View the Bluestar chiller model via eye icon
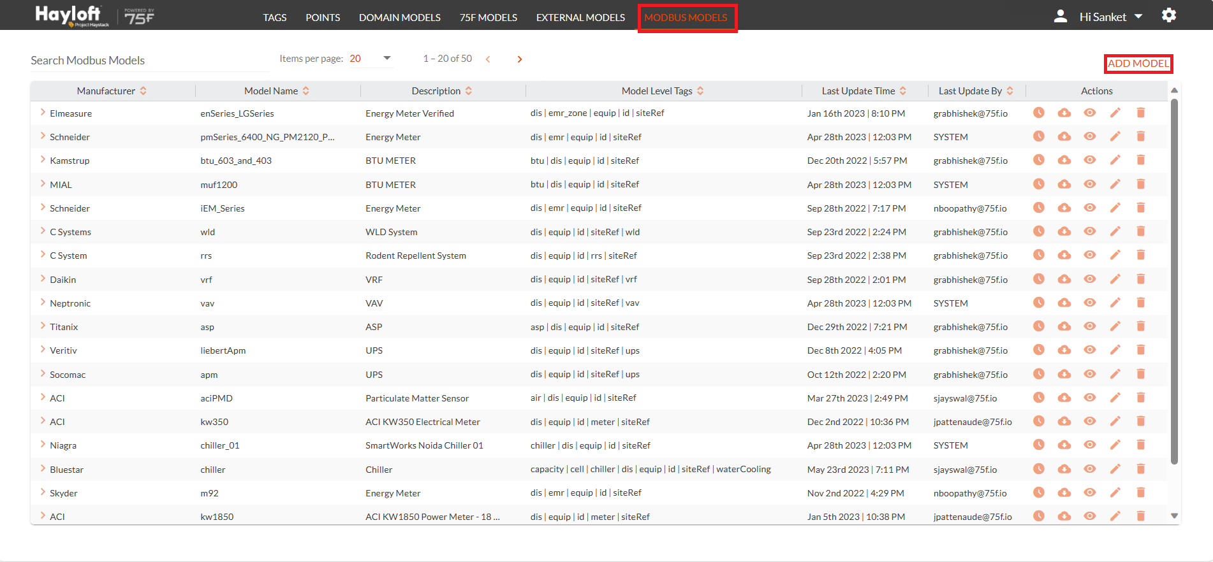Screen dimensions: 1213x562 pyautogui.click(x=1090, y=469)
